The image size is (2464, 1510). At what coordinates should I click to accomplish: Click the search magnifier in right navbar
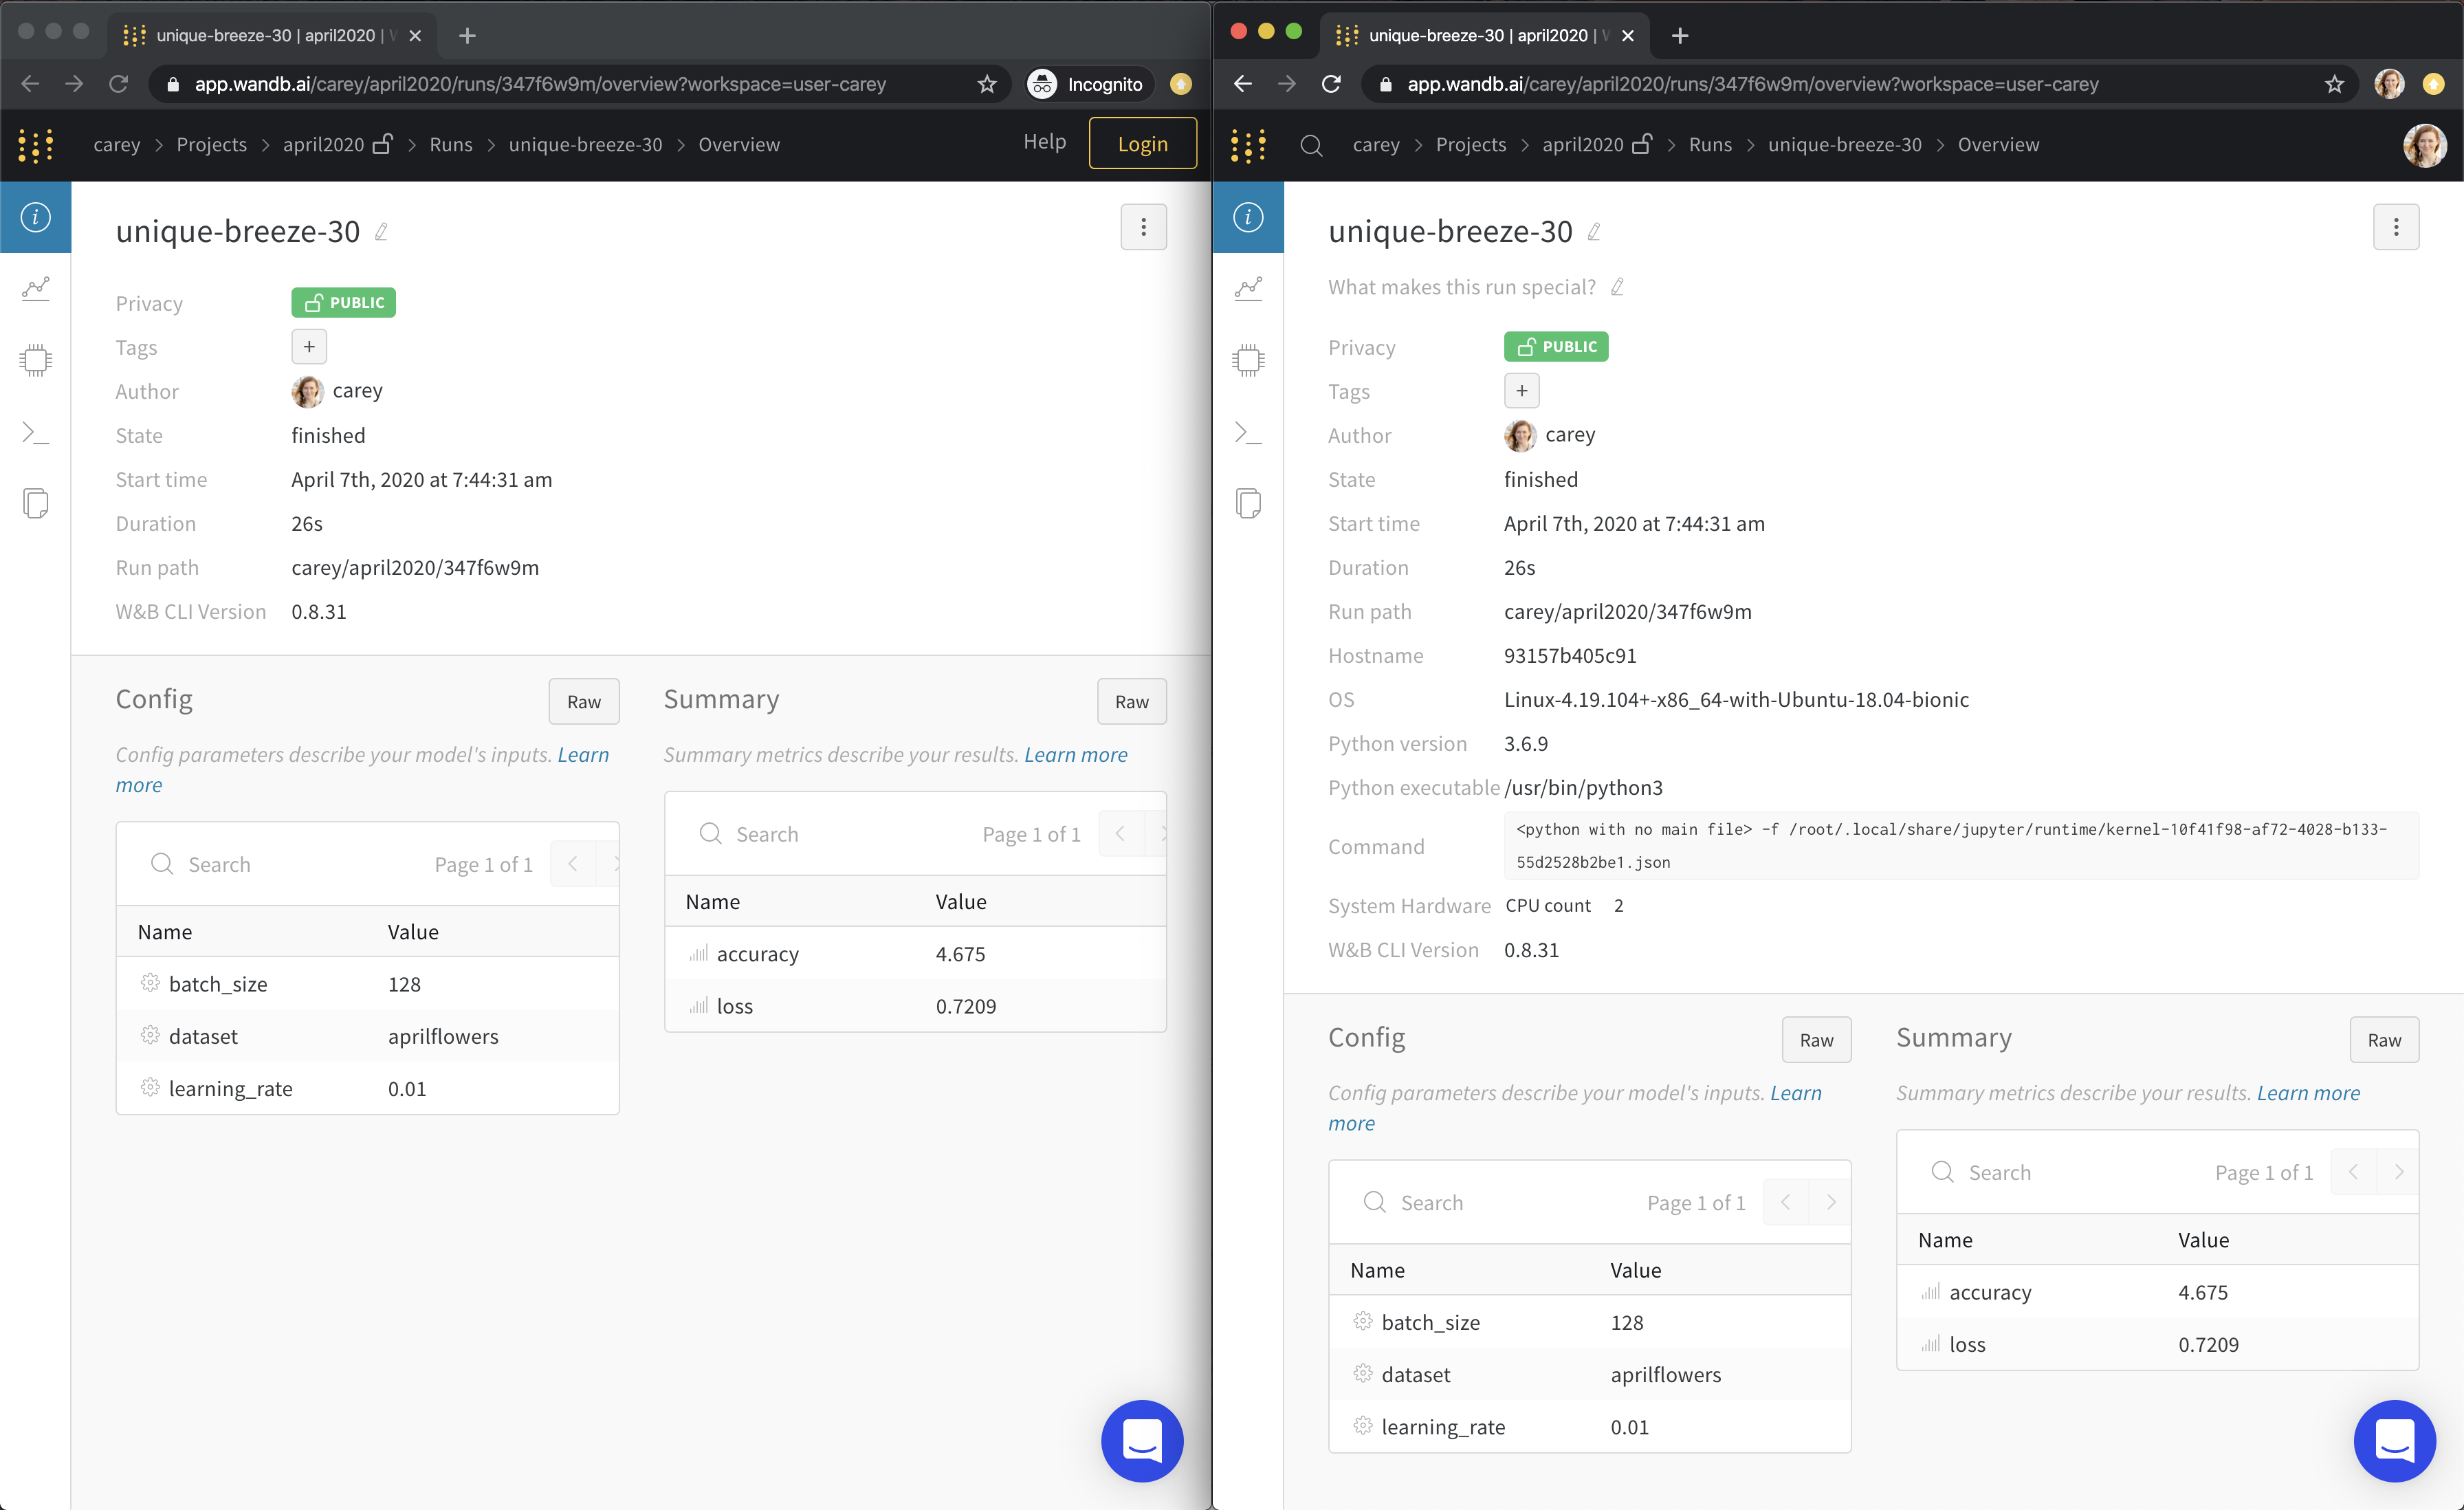coord(1311,145)
